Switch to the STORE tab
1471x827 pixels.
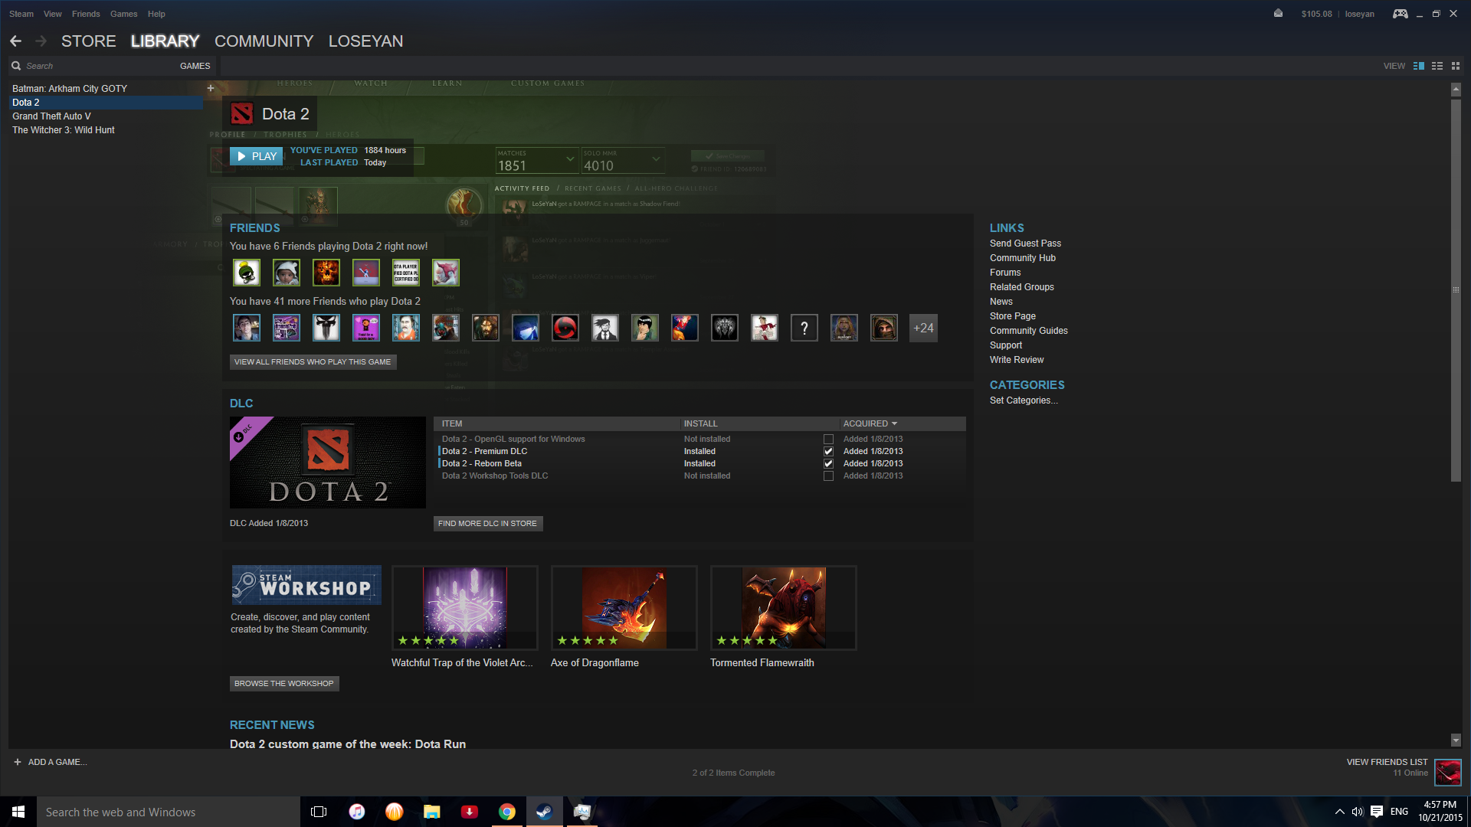[x=89, y=41]
